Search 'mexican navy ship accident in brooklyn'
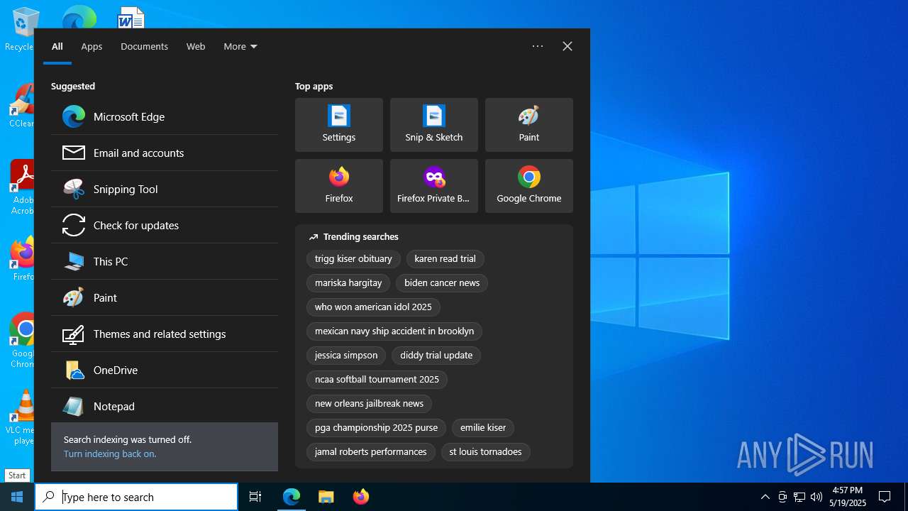This screenshot has height=511, width=908. pos(394,331)
